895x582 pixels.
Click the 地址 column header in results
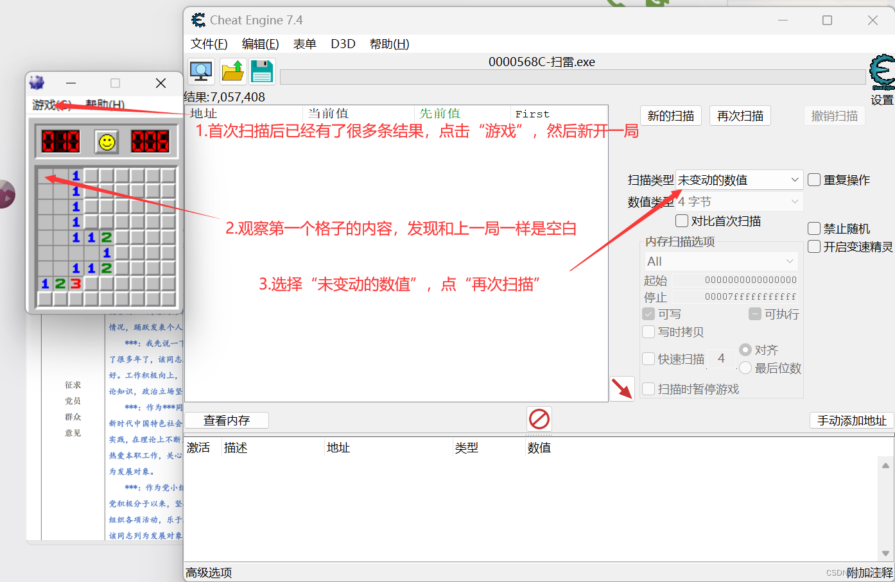[x=244, y=114]
